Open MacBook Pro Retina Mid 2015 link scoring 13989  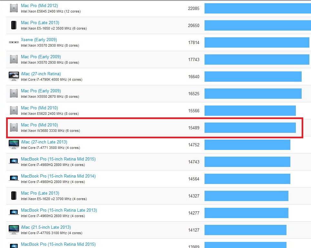[58, 244]
